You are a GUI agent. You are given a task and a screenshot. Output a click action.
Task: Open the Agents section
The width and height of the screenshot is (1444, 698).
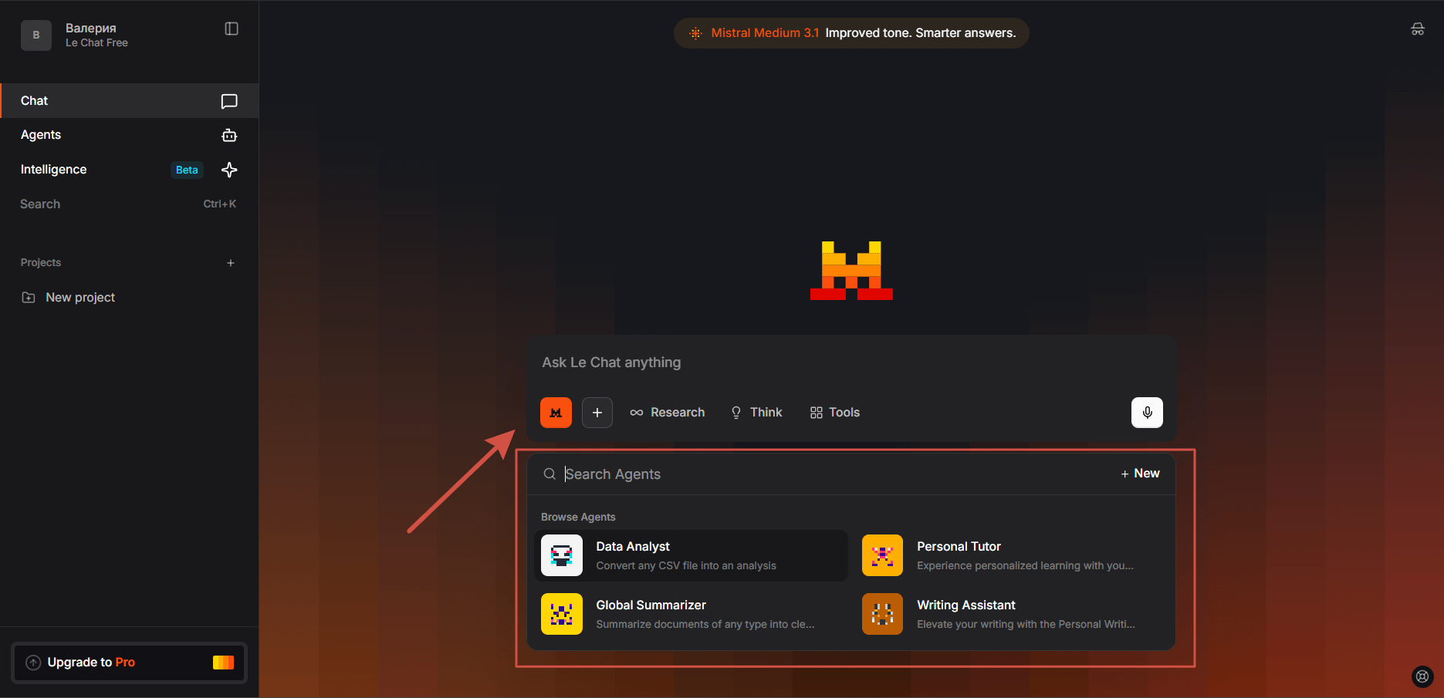(130, 135)
